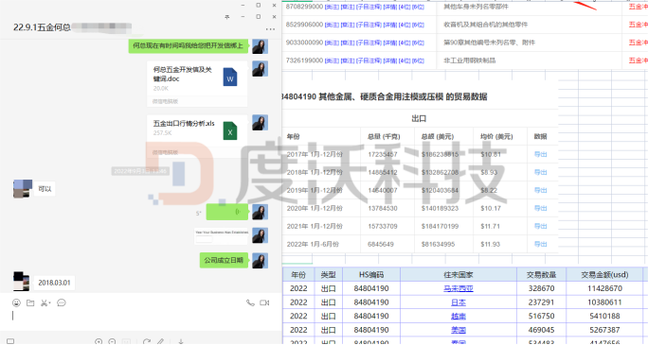Click 导出 link for 2022年 1月-6月份 row

(x=541, y=244)
